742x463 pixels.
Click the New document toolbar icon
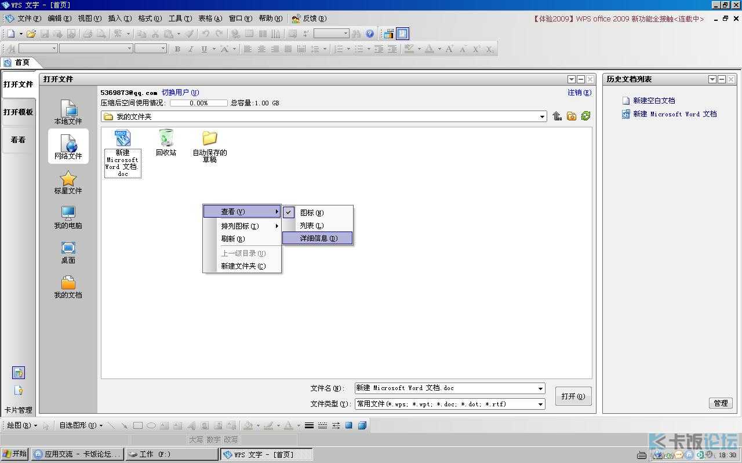10,34
